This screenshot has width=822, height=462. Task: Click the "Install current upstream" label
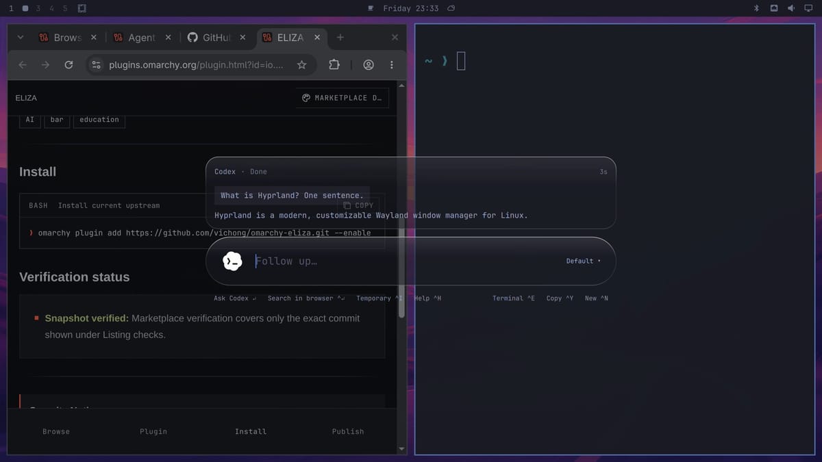(x=109, y=205)
